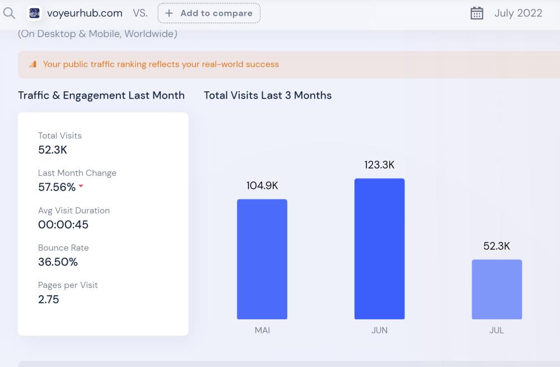Open the July 2022 date picker

(517, 13)
